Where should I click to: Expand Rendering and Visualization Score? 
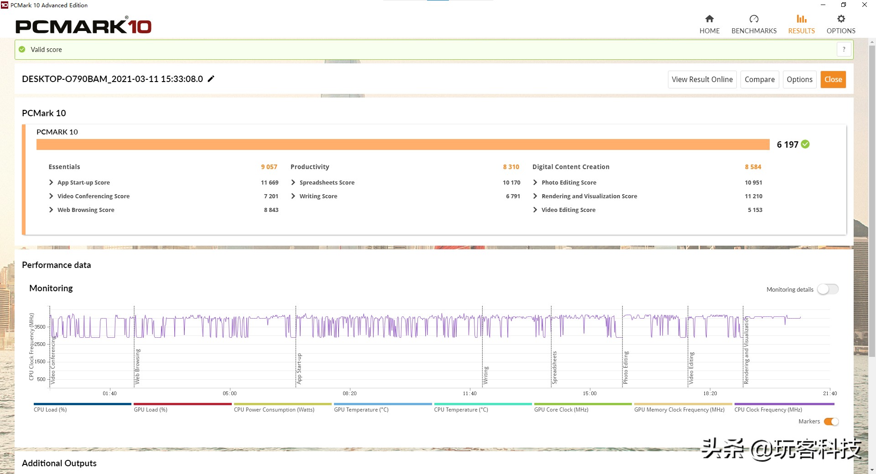pos(535,196)
